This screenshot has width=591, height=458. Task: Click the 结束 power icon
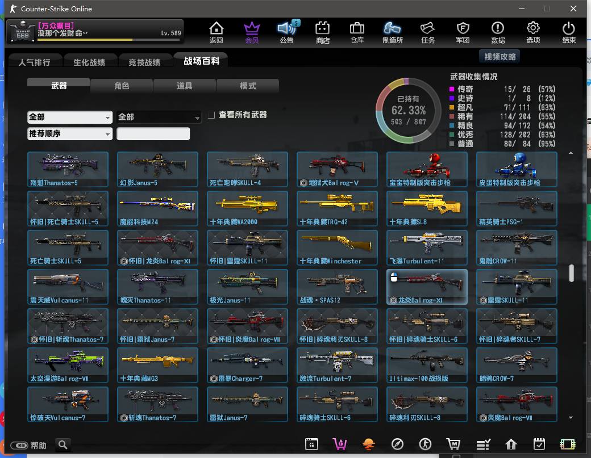pos(568,32)
